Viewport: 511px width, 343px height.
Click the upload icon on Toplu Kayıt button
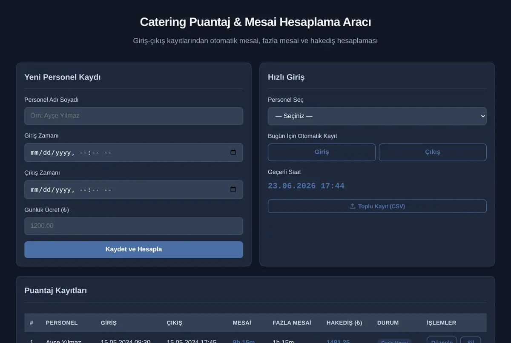pyautogui.click(x=352, y=206)
